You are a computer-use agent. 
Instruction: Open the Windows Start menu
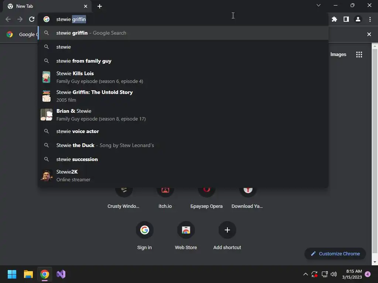click(12, 274)
